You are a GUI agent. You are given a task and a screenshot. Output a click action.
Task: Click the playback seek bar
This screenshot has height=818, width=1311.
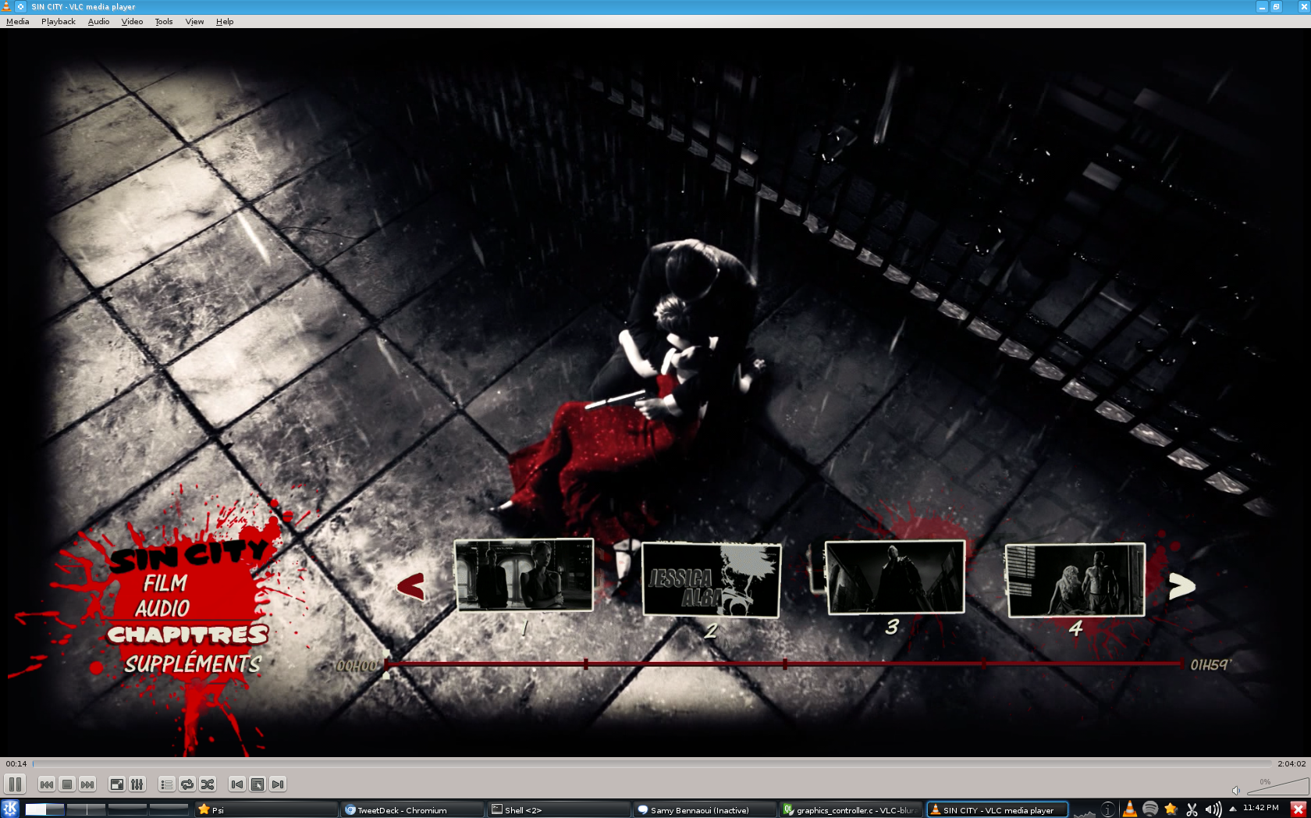point(652,763)
